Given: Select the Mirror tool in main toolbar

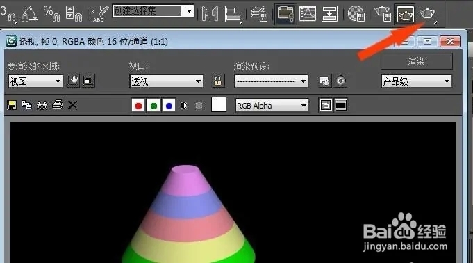Looking at the screenshot, I should pos(210,14).
